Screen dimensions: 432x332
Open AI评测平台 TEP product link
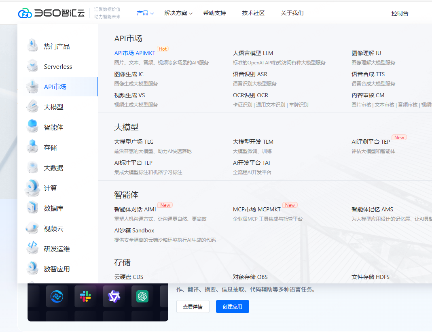tap(371, 142)
